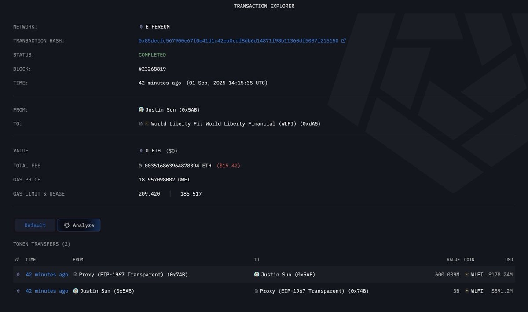528x312 pixels.
Task: Click the link icon in token transfers header
Action: (17, 260)
